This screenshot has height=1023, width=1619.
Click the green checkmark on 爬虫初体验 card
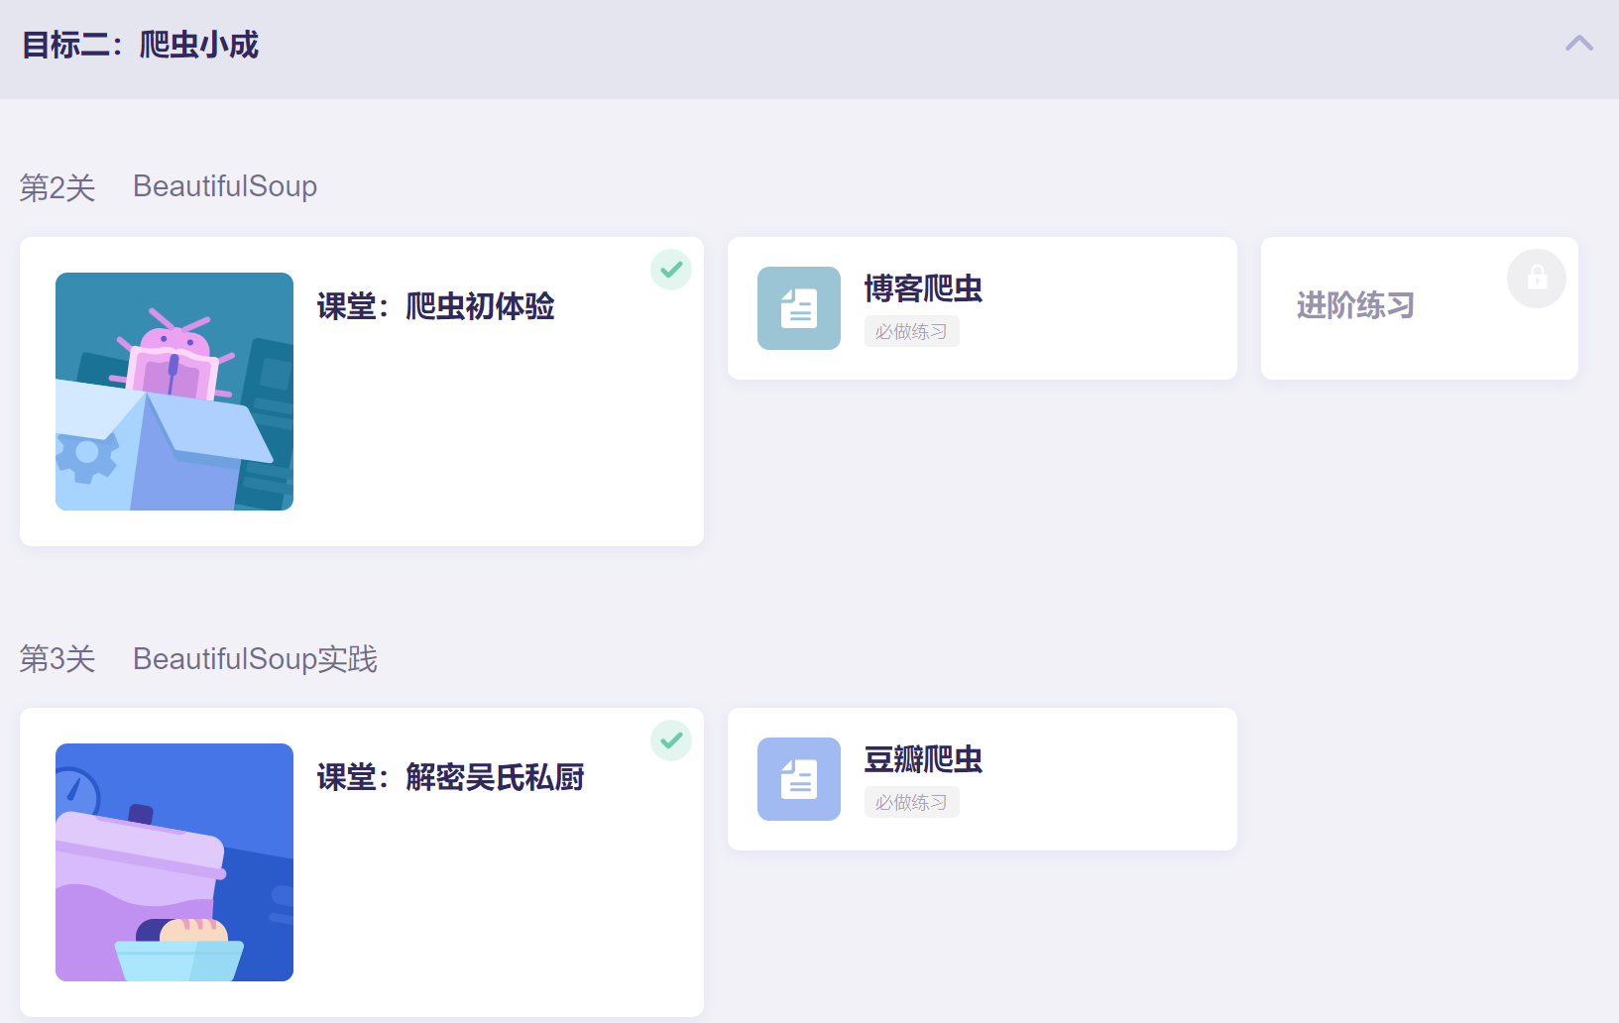click(671, 270)
